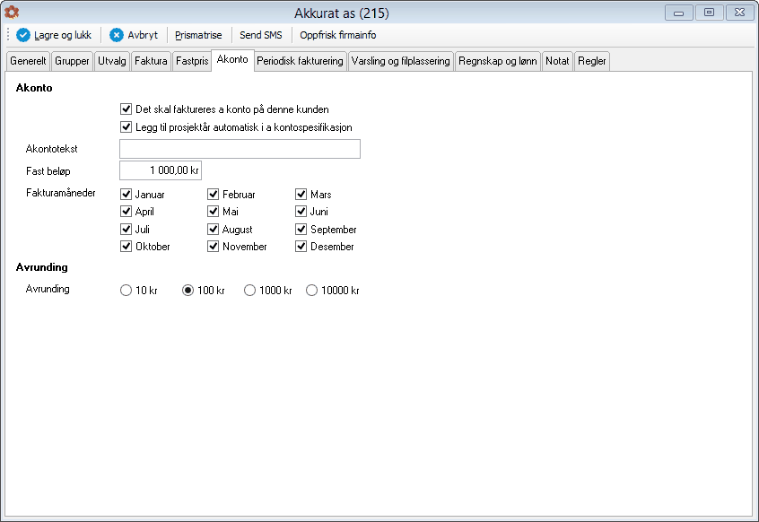Click the blue checkmark Lagre og lukk icon
The height and width of the screenshot is (522, 759).
point(23,35)
